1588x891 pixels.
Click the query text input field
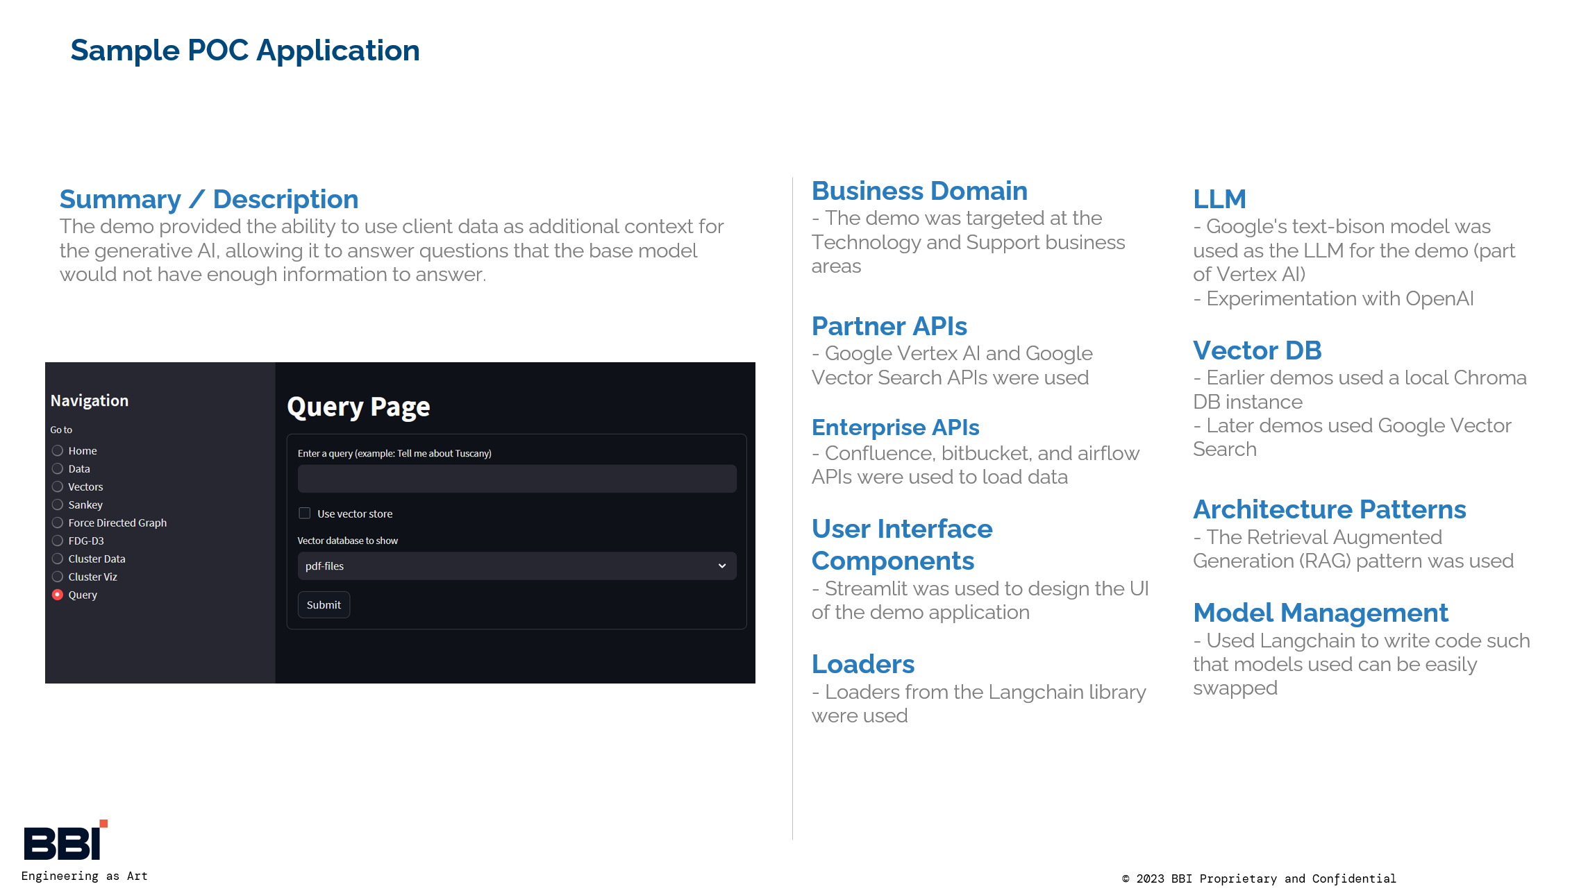coord(516,479)
